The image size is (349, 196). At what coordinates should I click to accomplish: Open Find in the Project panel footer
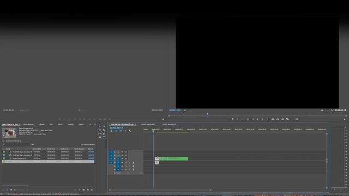click(x=80, y=190)
